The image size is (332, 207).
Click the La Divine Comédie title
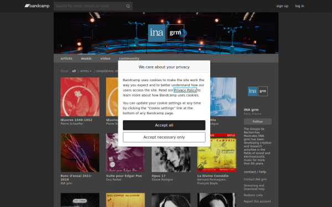pos(213,176)
